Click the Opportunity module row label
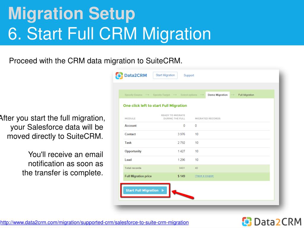This screenshot has width=304, height=228. click(133, 151)
